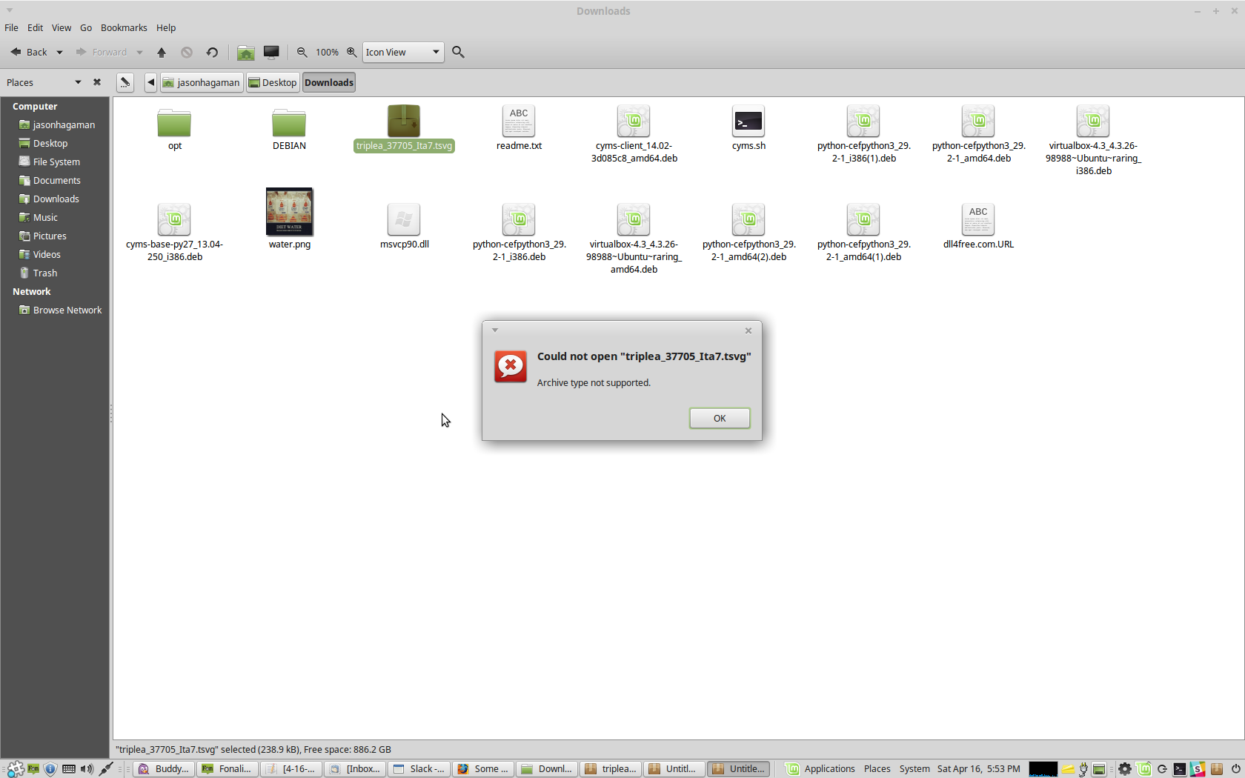
Task: Zoom out the icon view
Action: coord(302,52)
